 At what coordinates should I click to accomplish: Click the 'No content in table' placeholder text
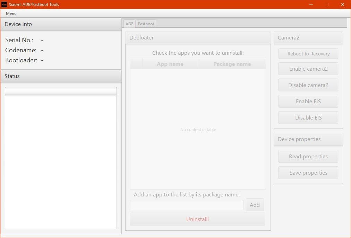[x=198, y=130]
